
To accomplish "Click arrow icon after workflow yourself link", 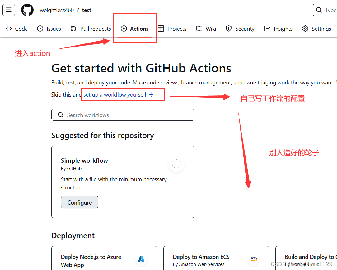I will coord(151,95).
